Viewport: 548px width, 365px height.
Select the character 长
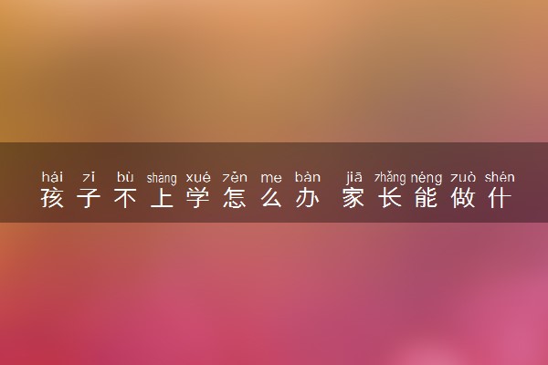[390, 198]
